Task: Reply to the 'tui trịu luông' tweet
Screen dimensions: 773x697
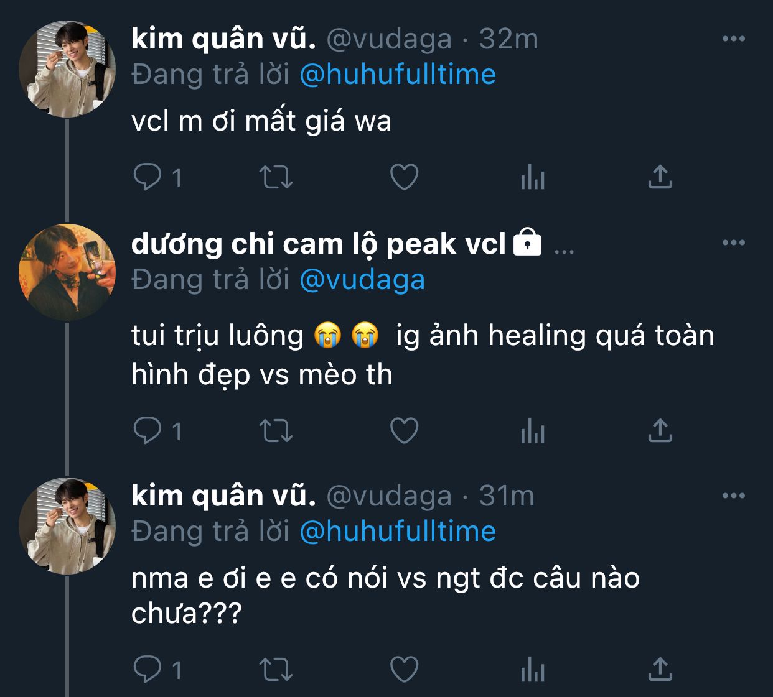Action: coord(148,430)
